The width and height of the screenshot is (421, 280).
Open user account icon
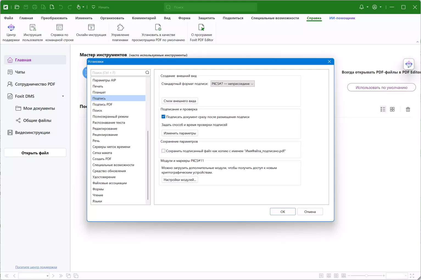point(375,7)
